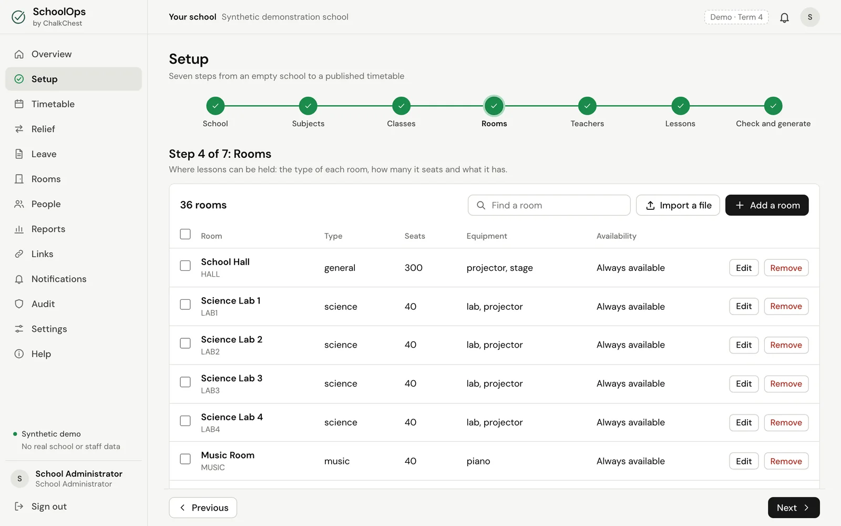841x526 pixels.
Task: Jump to the Subjects step circle
Action: (x=308, y=106)
